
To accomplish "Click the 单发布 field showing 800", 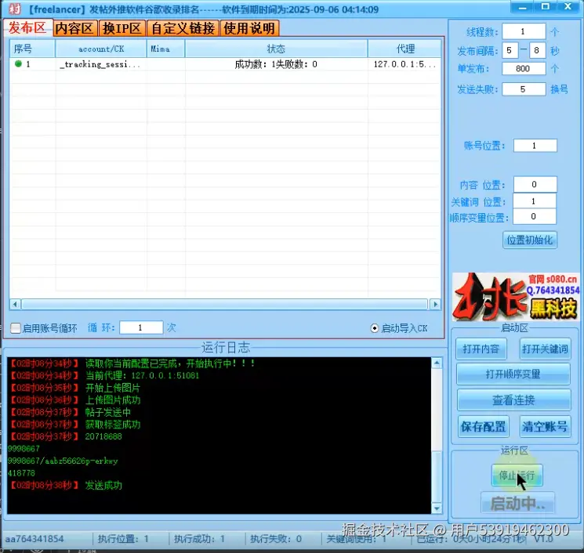I will coord(524,68).
